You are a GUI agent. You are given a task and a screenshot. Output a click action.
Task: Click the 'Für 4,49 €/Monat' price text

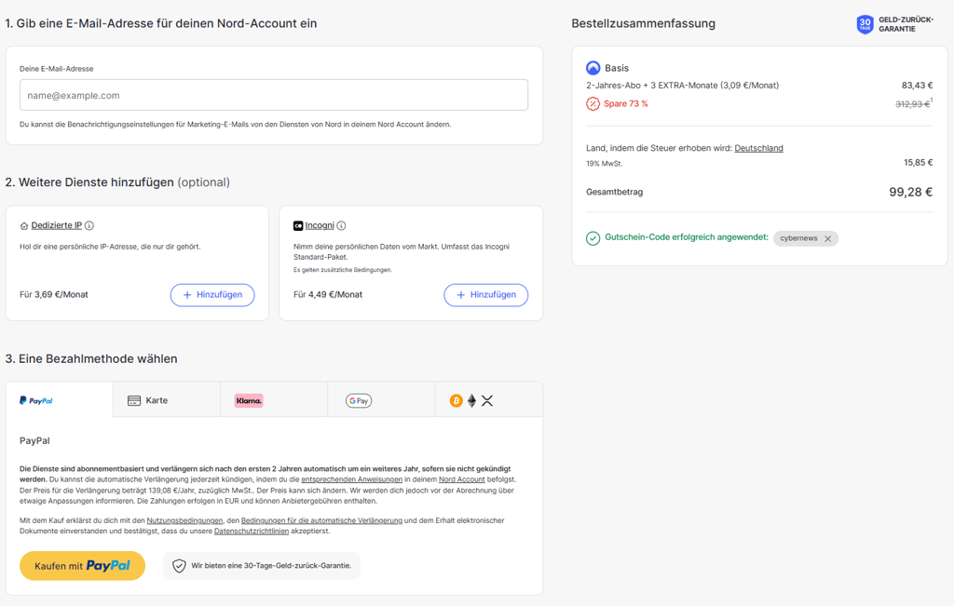click(x=328, y=295)
